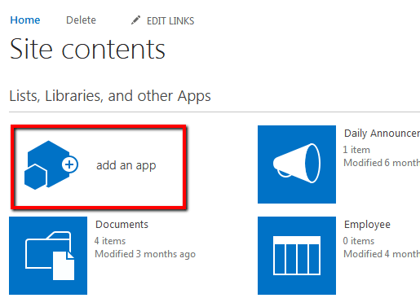Open the Daily Announcements title link
Viewport: 420px width, 298px height.
click(382, 134)
